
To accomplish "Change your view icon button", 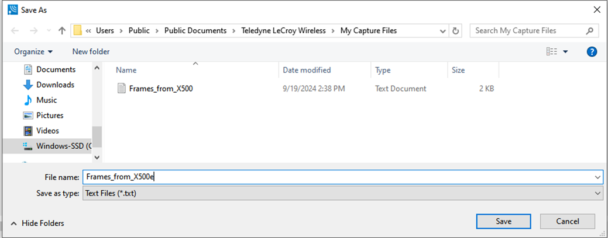I will click(551, 51).
